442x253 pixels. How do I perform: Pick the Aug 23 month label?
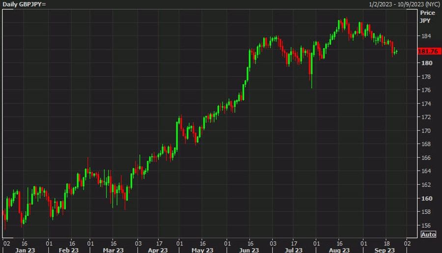tap(339, 250)
